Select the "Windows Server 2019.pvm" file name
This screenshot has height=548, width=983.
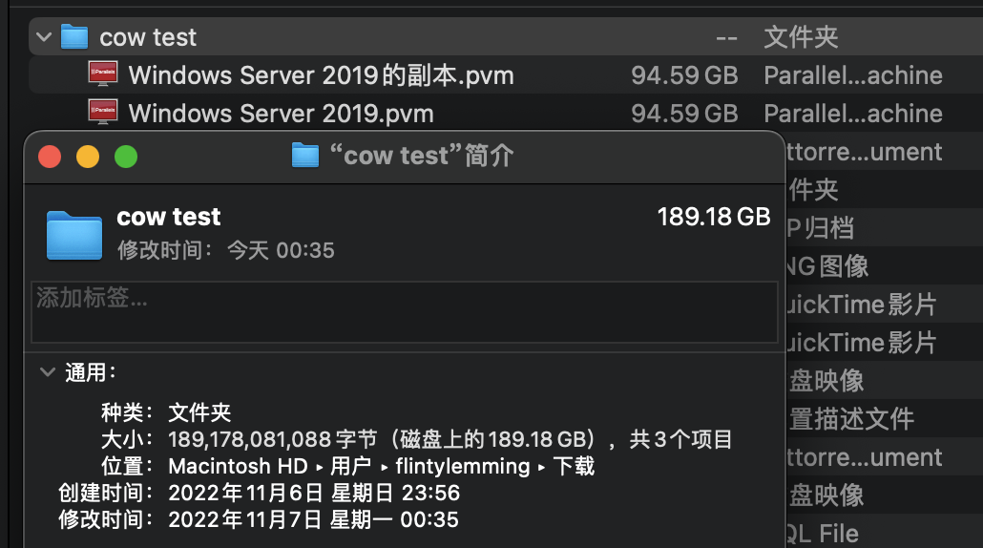point(281,114)
